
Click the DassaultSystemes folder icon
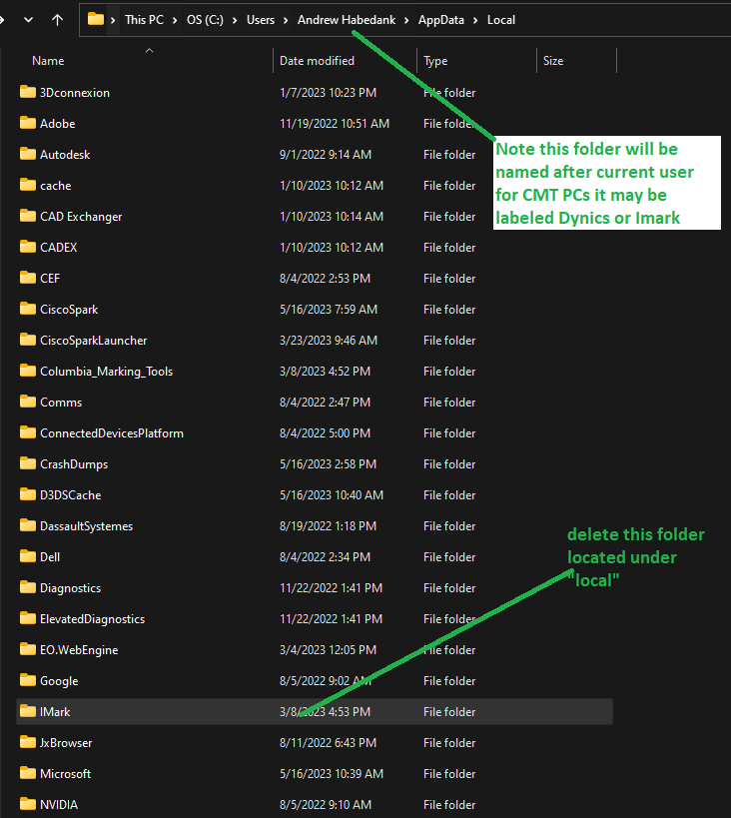pos(28,525)
